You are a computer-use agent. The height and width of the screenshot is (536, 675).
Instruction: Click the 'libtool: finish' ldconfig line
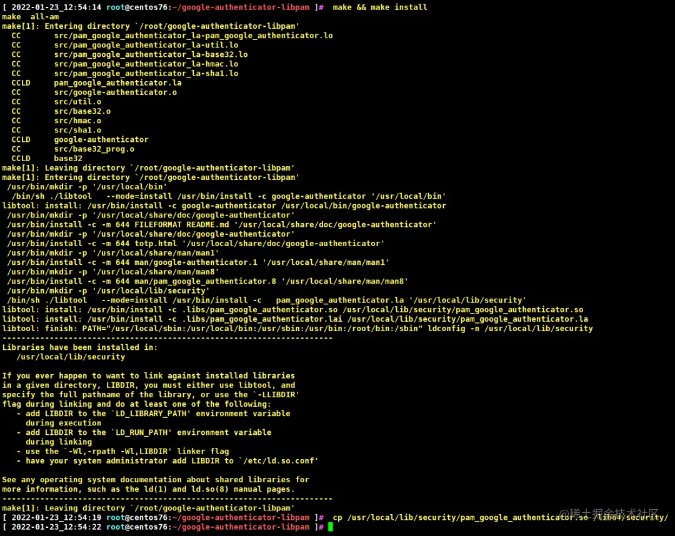click(x=297, y=329)
